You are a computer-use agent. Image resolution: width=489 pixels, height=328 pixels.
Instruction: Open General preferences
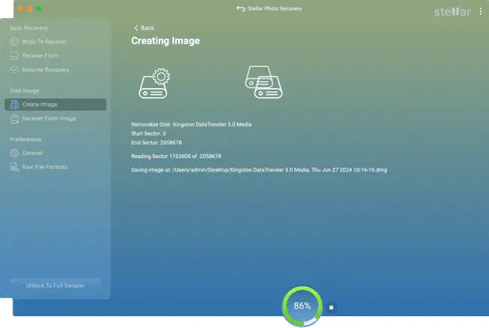click(x=32, y=153)
